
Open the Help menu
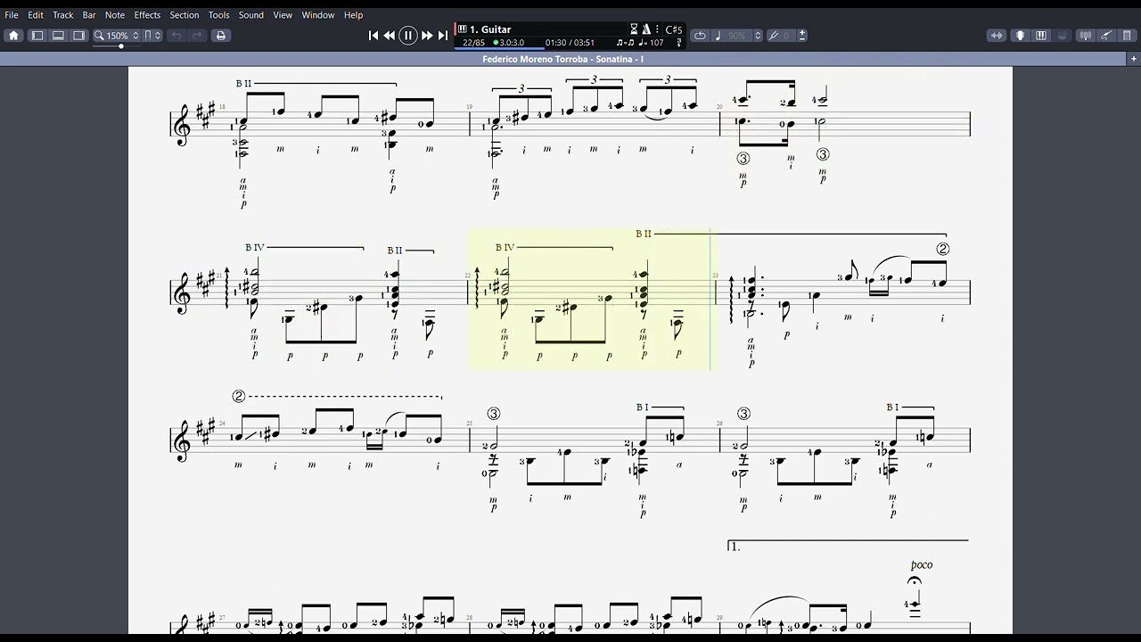click(354, 15)
